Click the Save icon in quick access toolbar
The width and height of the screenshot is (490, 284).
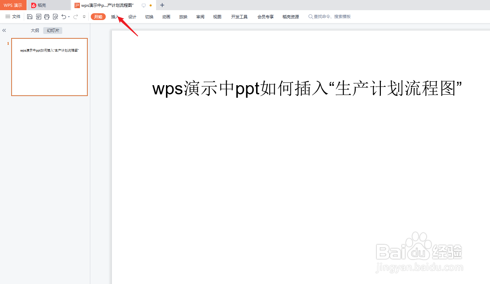(30, 17)
